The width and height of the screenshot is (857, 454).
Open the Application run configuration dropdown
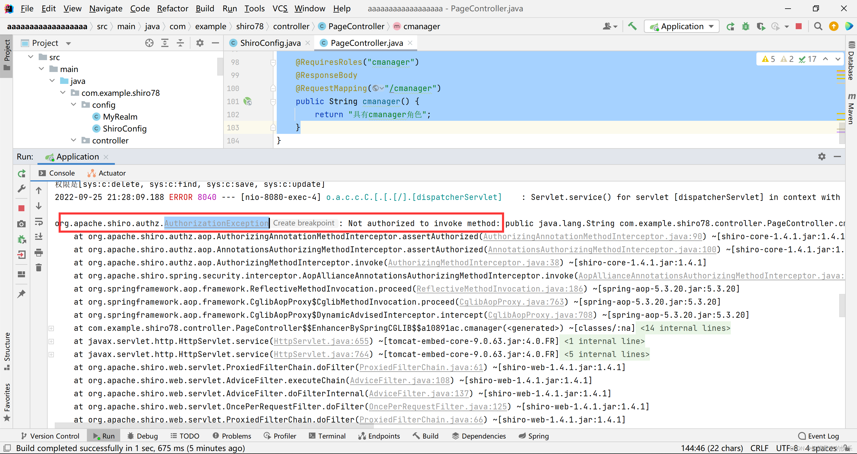tap(682, 26)
